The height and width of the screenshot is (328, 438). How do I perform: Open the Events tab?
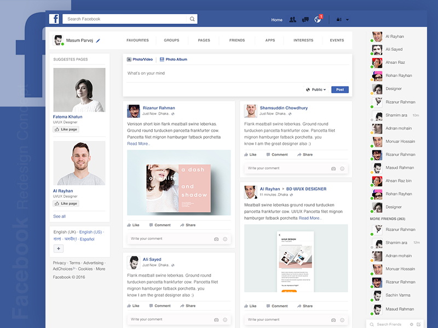pos(337,40)
